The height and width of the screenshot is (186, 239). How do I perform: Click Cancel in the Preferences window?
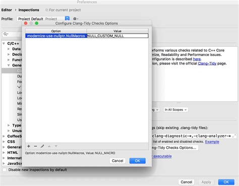(187, 182)
